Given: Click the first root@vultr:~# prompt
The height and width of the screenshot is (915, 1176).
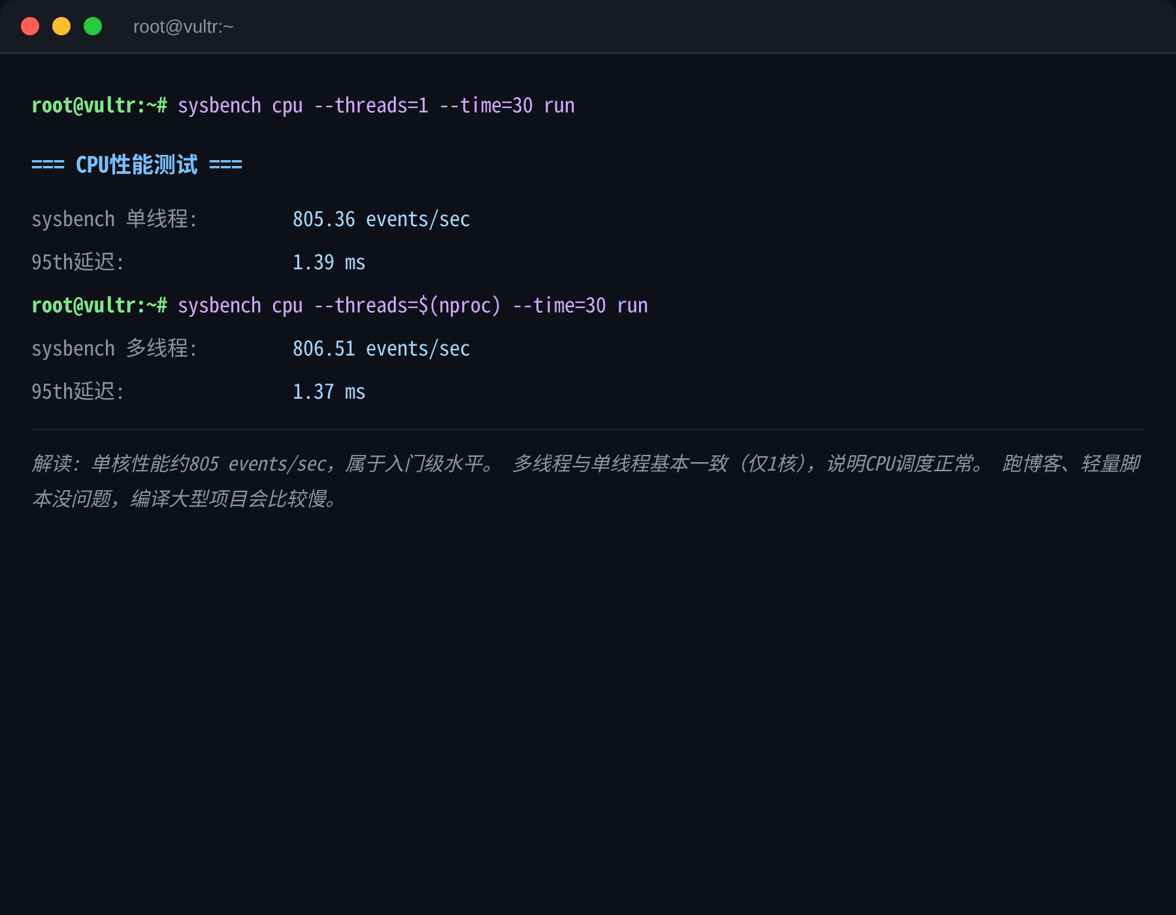Looking at the screenshot, I should (x=99, y=105).
